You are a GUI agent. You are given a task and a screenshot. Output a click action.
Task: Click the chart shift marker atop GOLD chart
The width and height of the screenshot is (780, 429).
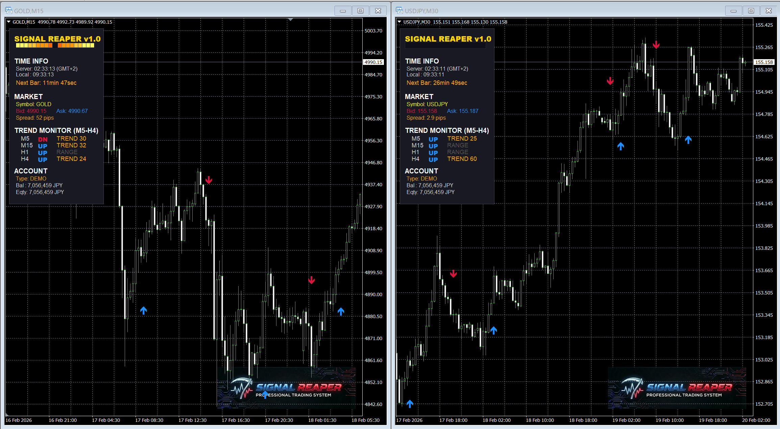290,20
